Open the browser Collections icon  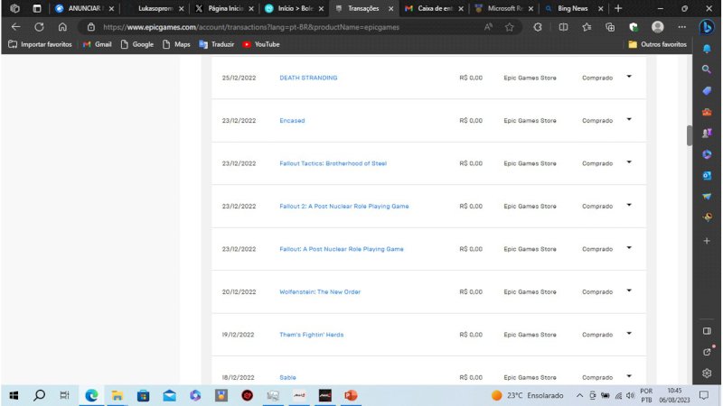610,27
